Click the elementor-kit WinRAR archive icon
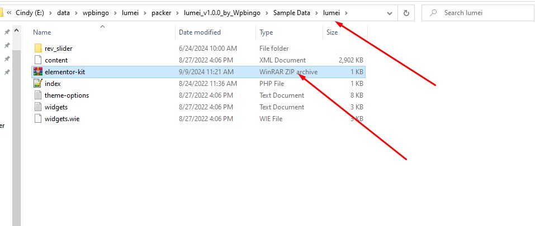 [x=38, y=72]
